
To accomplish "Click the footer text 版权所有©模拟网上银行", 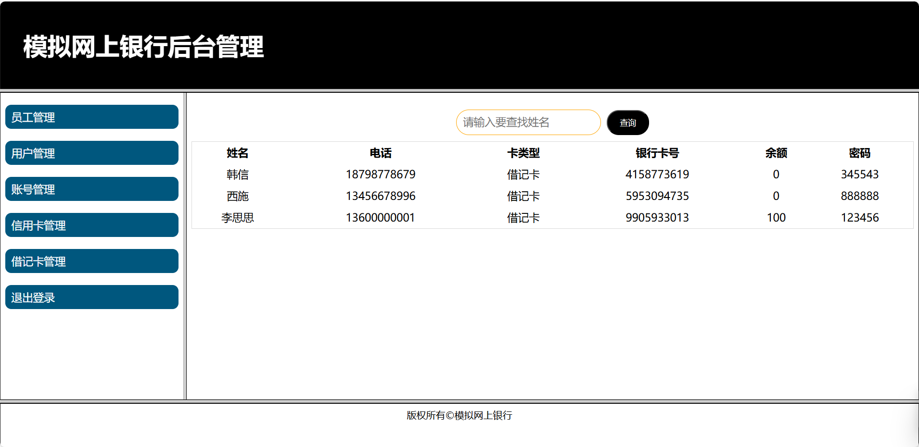I will pyautogui.click(x=459, y=415).
